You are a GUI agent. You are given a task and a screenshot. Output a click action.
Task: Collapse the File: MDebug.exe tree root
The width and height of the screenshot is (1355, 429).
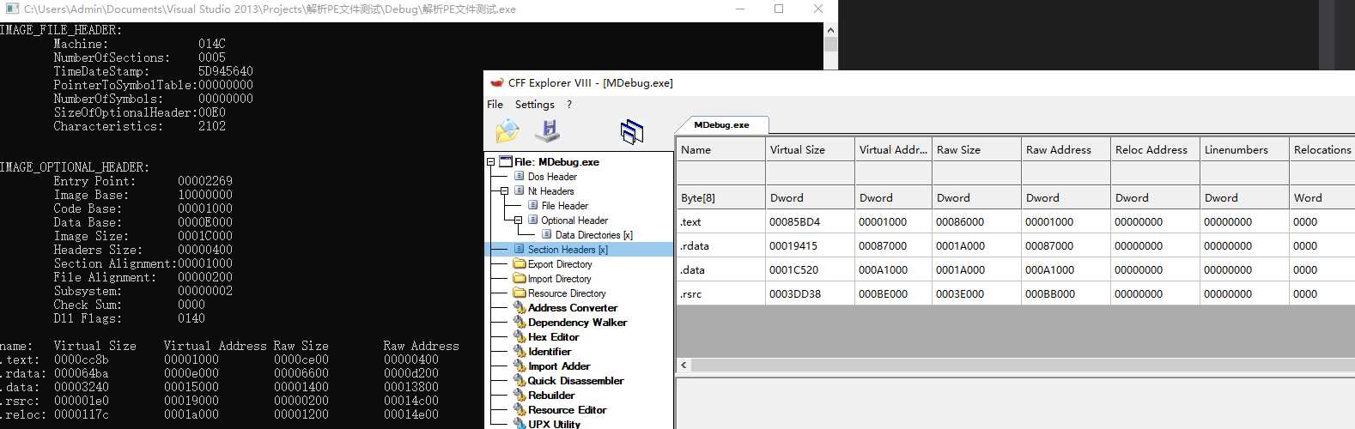pyautogui.click(x=491, y=161)
